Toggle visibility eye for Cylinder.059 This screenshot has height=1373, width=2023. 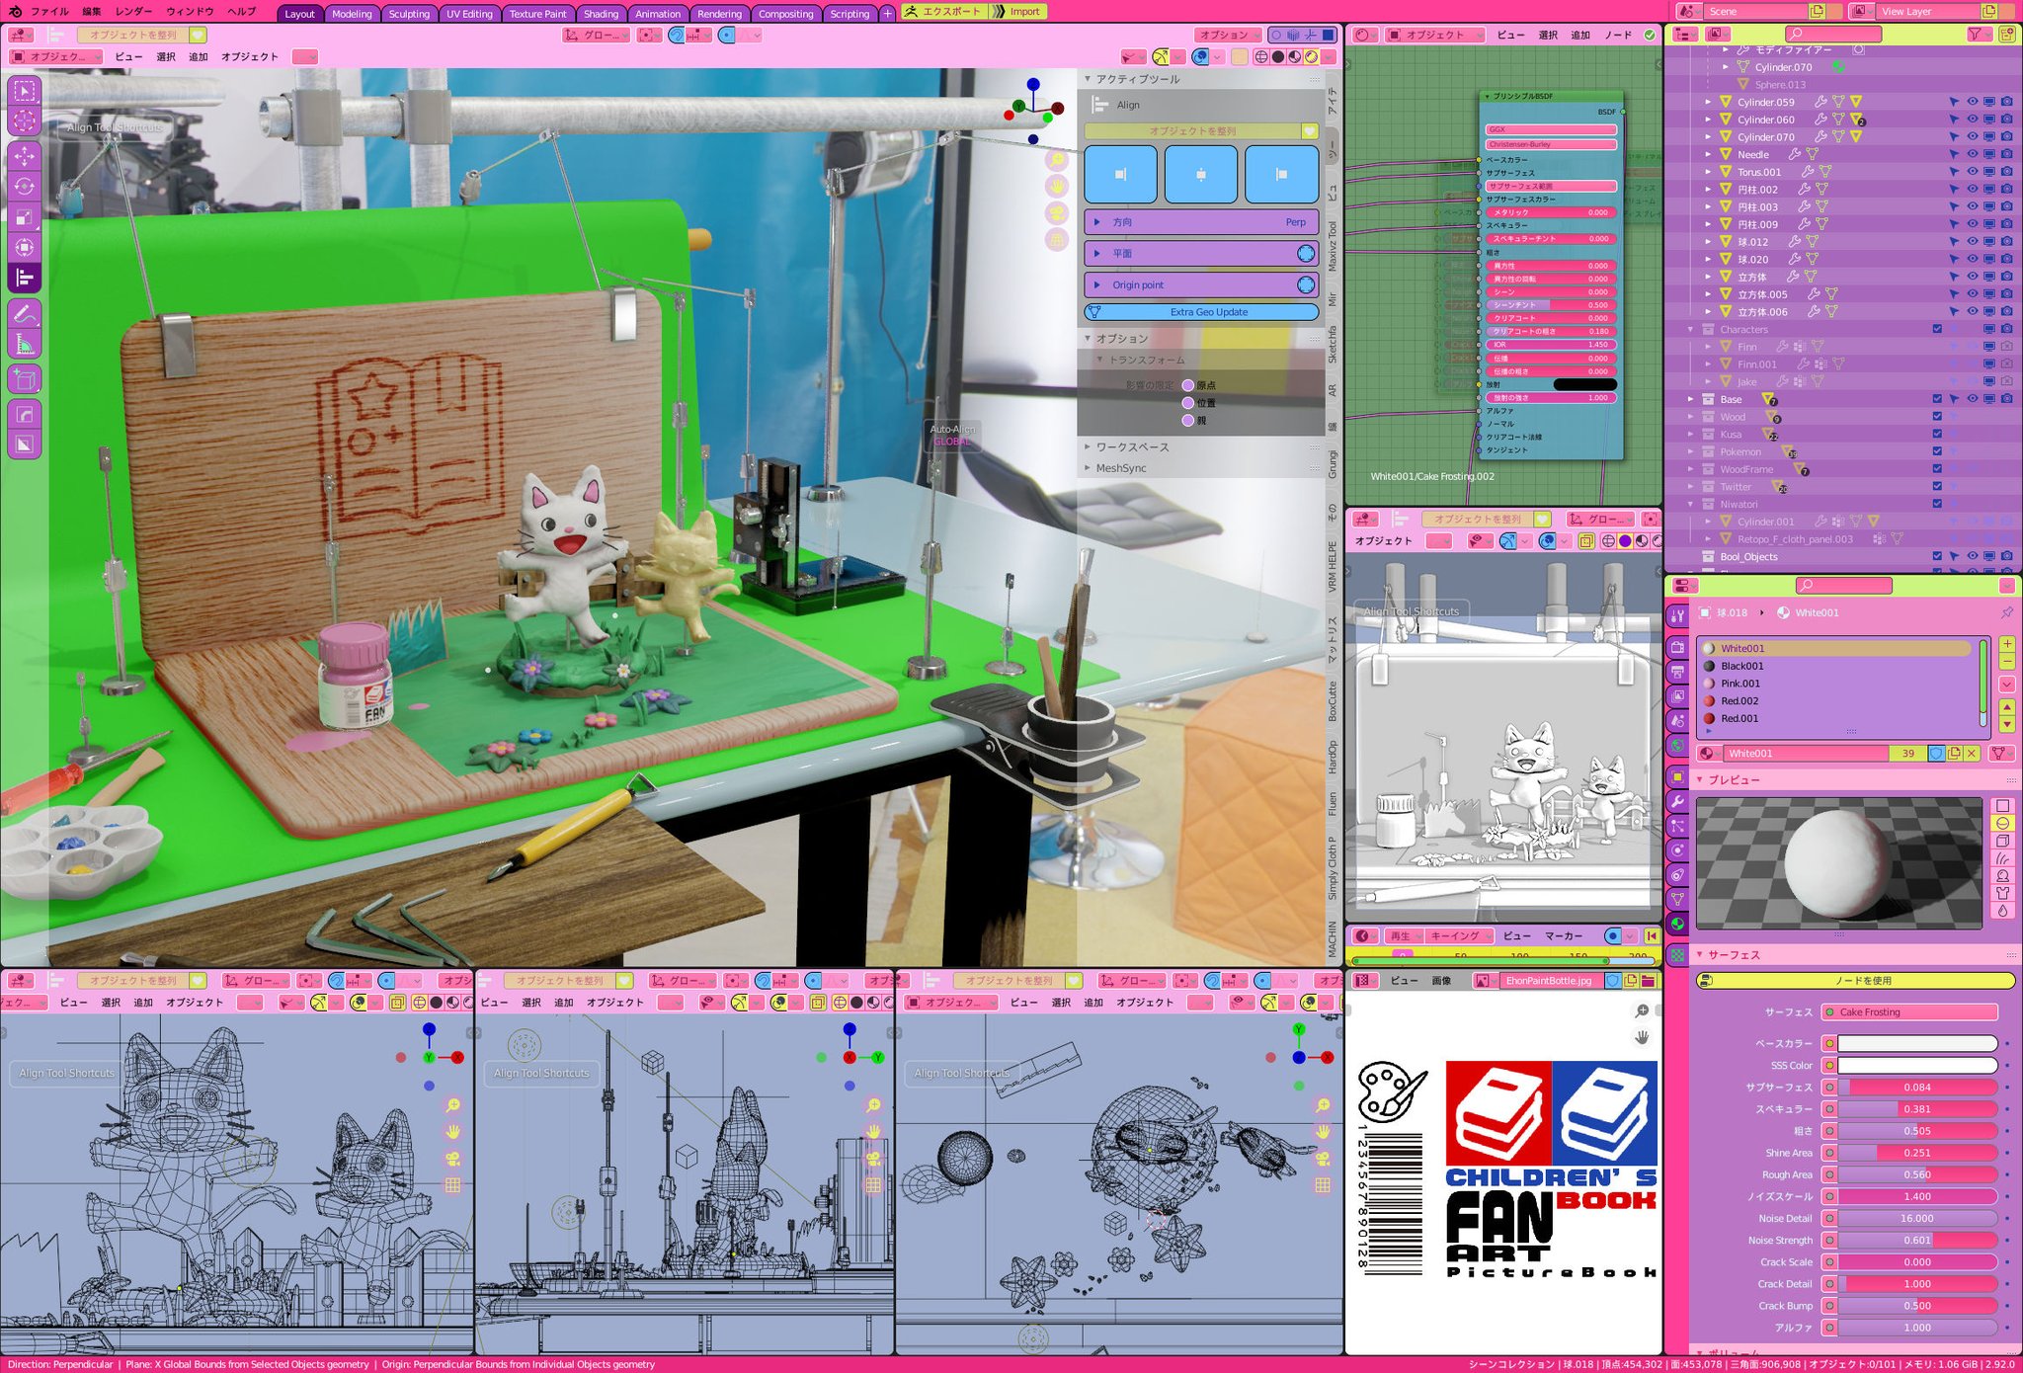(x=1971, y=102)
